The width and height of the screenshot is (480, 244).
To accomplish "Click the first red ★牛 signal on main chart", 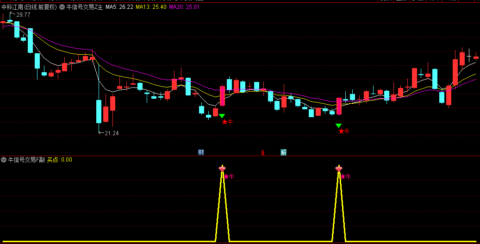I will 227,122.
